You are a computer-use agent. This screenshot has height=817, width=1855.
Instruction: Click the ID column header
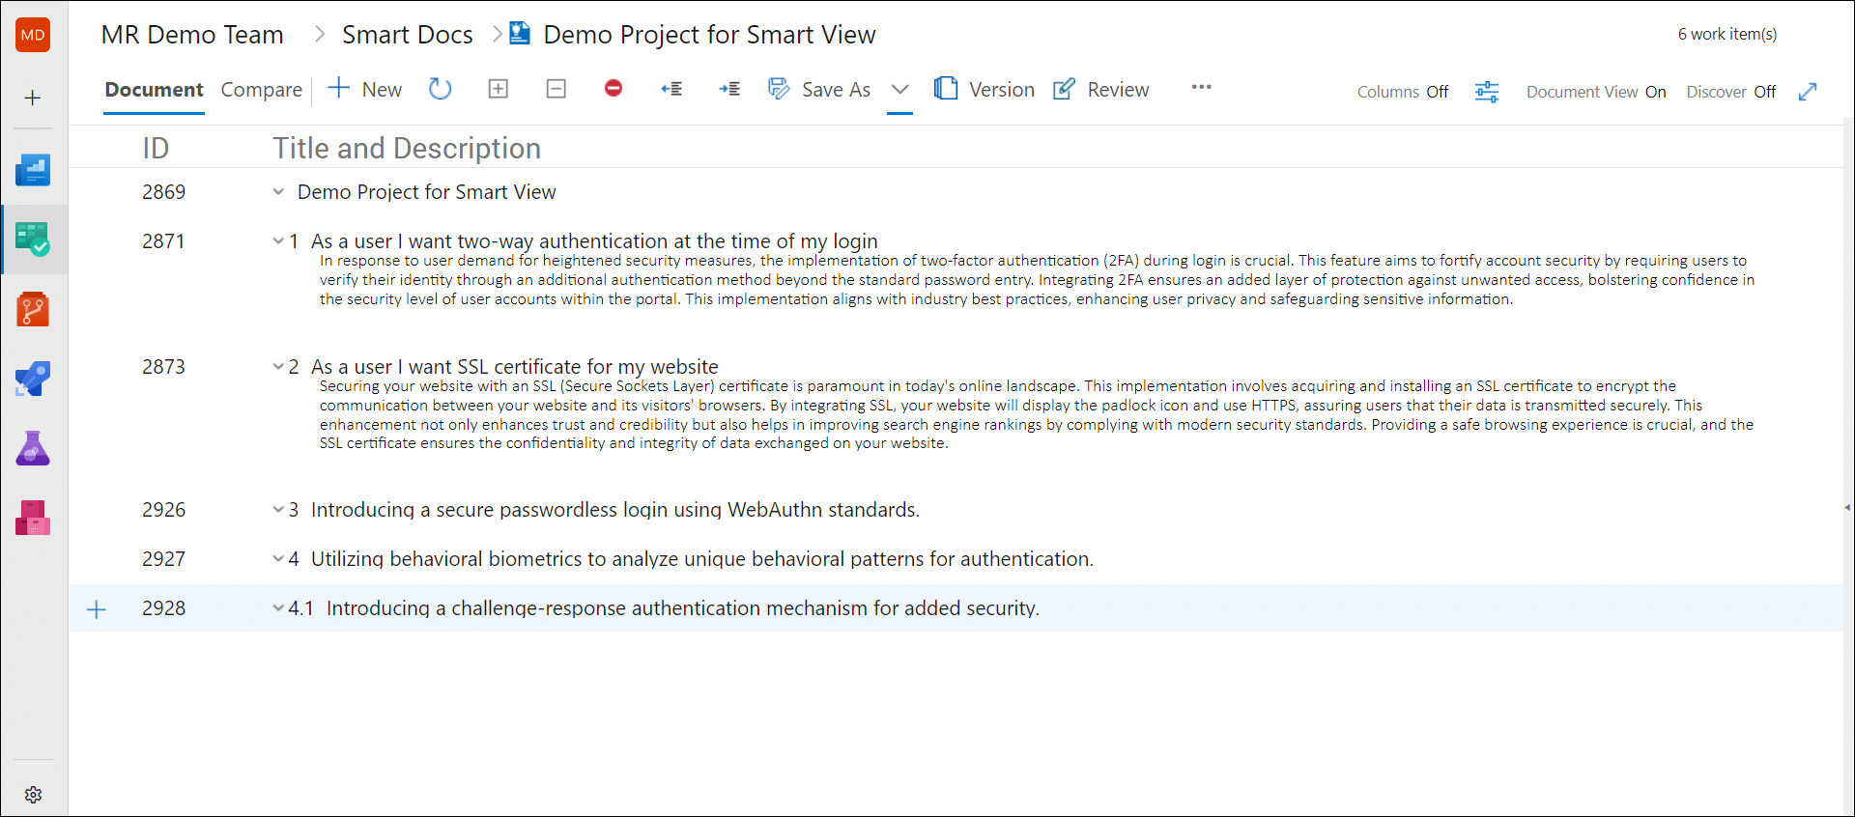(x=156, y=148)
